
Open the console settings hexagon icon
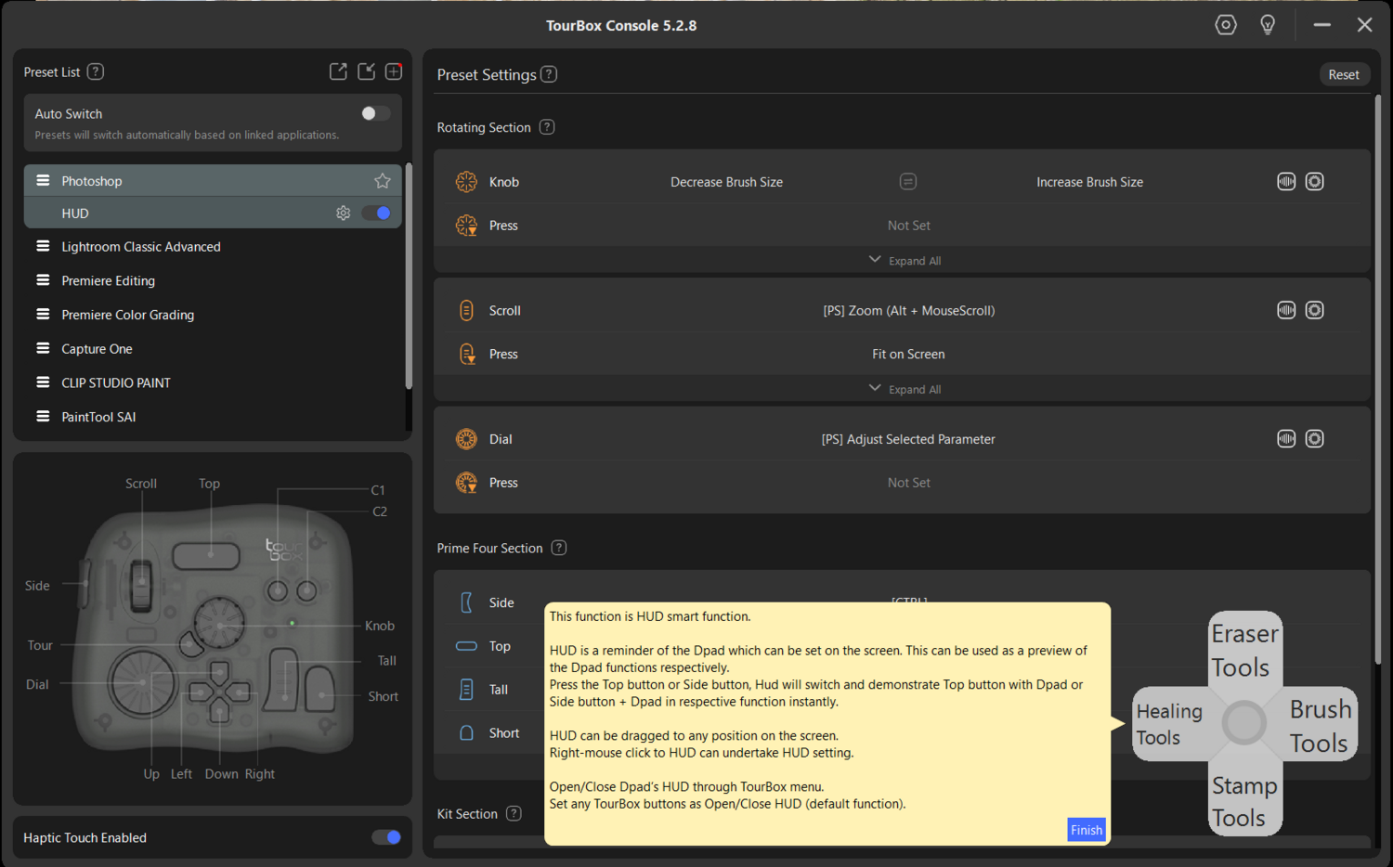click(1226, 25)
